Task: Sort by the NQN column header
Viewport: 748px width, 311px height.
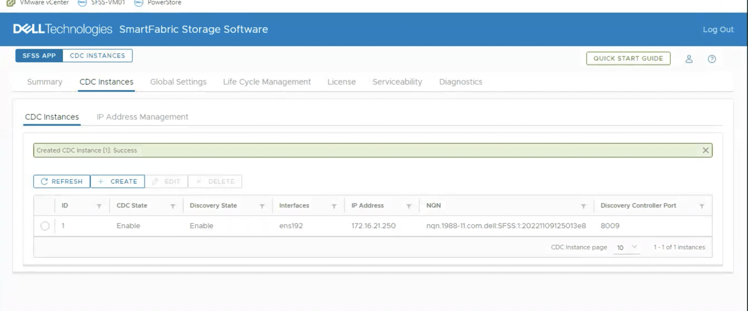Action: click(x=434, y=206)
